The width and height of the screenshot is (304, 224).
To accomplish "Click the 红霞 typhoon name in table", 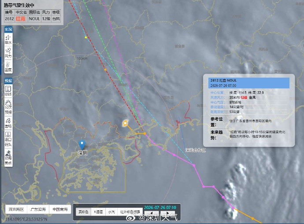I will click(21, 19).
